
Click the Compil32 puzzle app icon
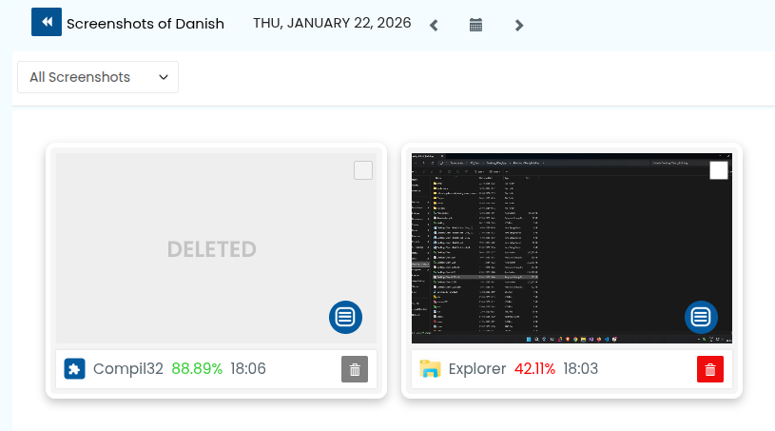pyautogui.click(x=75, y=369)
